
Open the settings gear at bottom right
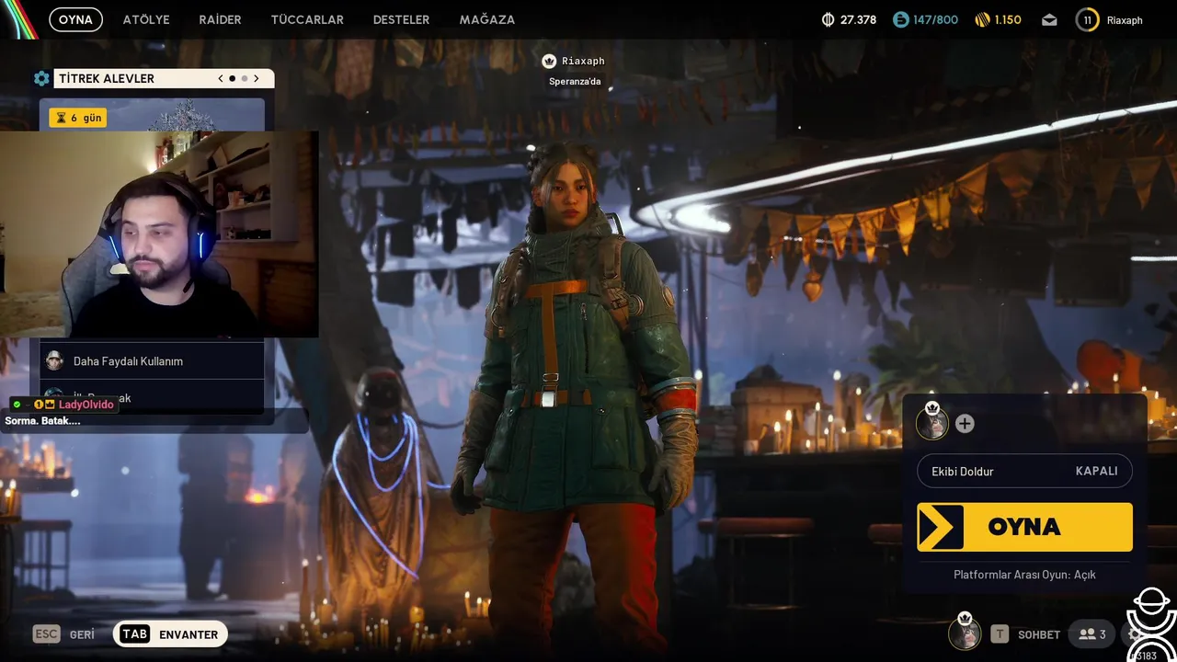coord(1136,634)
